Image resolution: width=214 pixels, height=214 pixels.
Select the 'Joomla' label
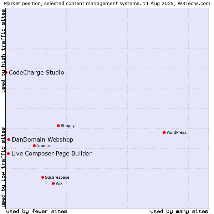[x=43, y=146]
